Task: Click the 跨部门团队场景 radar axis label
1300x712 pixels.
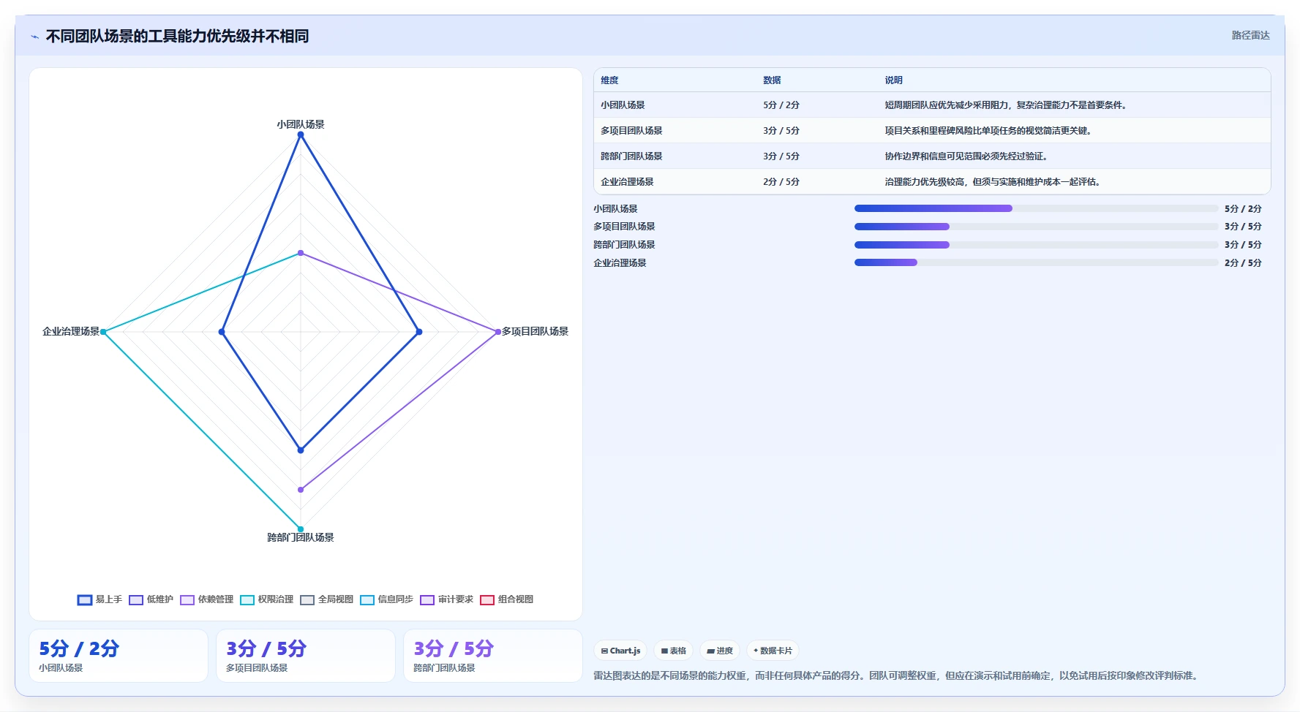Action: (301, 537)
